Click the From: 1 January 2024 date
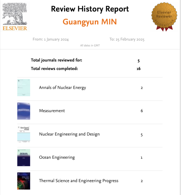 click(51, 39)
